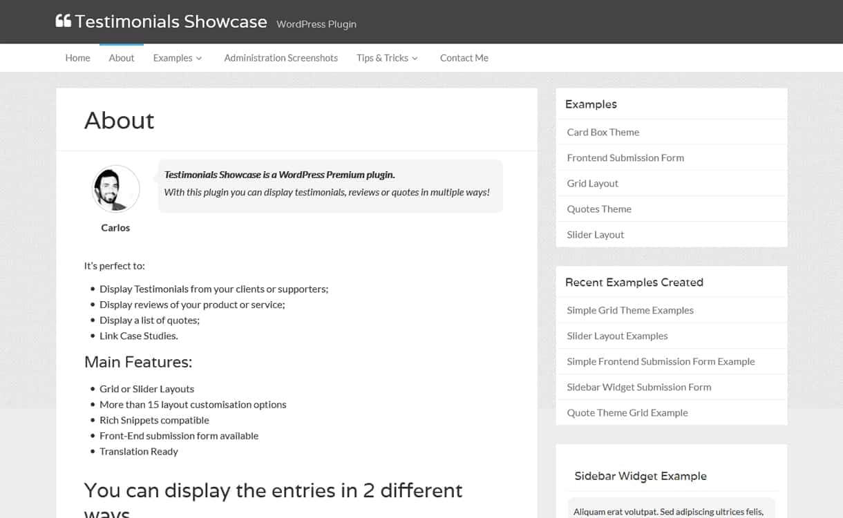Open Frontend Submission Form example
Screen dimensions: 843x518
[x=625, y=157]
